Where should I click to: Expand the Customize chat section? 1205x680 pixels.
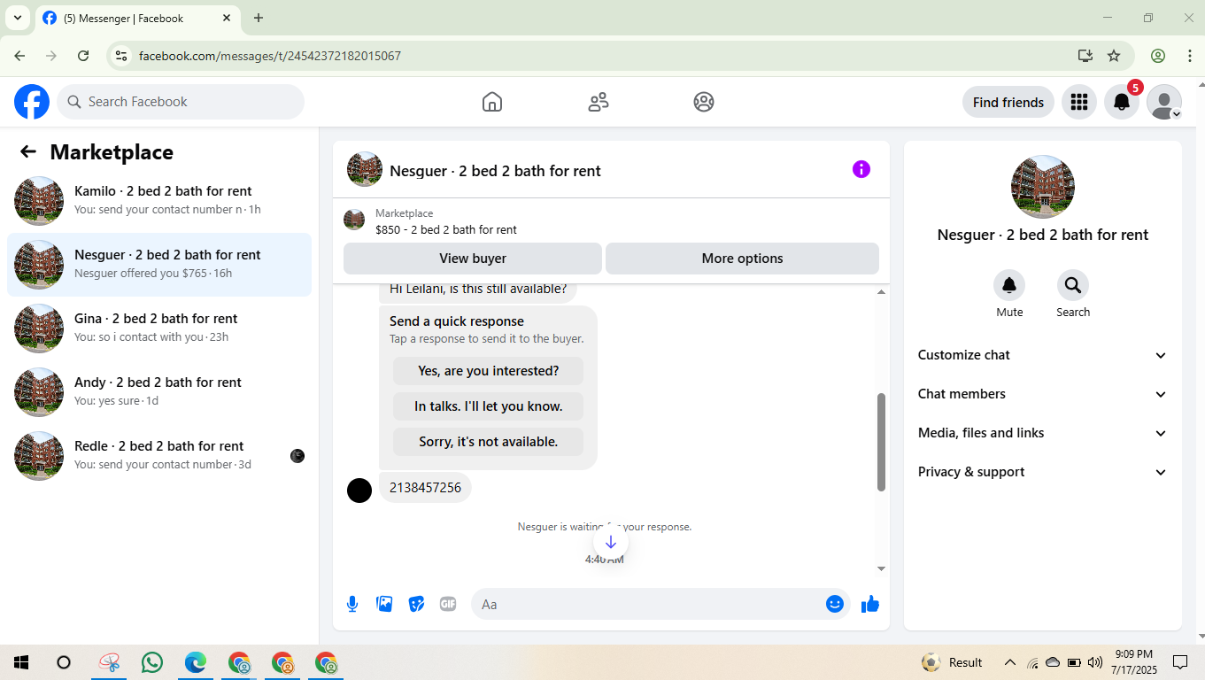1043,355
